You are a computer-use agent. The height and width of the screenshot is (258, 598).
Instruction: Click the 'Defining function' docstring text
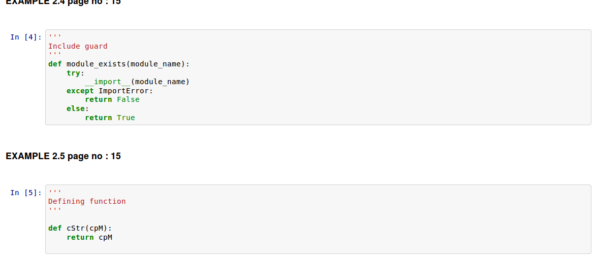click(87, 201)
